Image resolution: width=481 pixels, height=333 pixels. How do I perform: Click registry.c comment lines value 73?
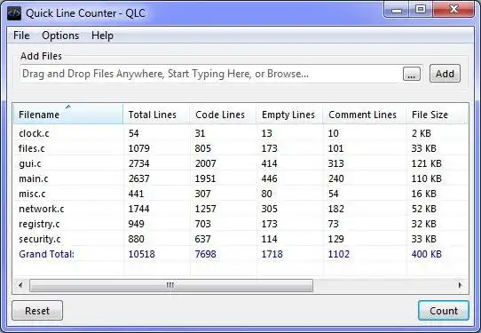[x=333, y=224]
